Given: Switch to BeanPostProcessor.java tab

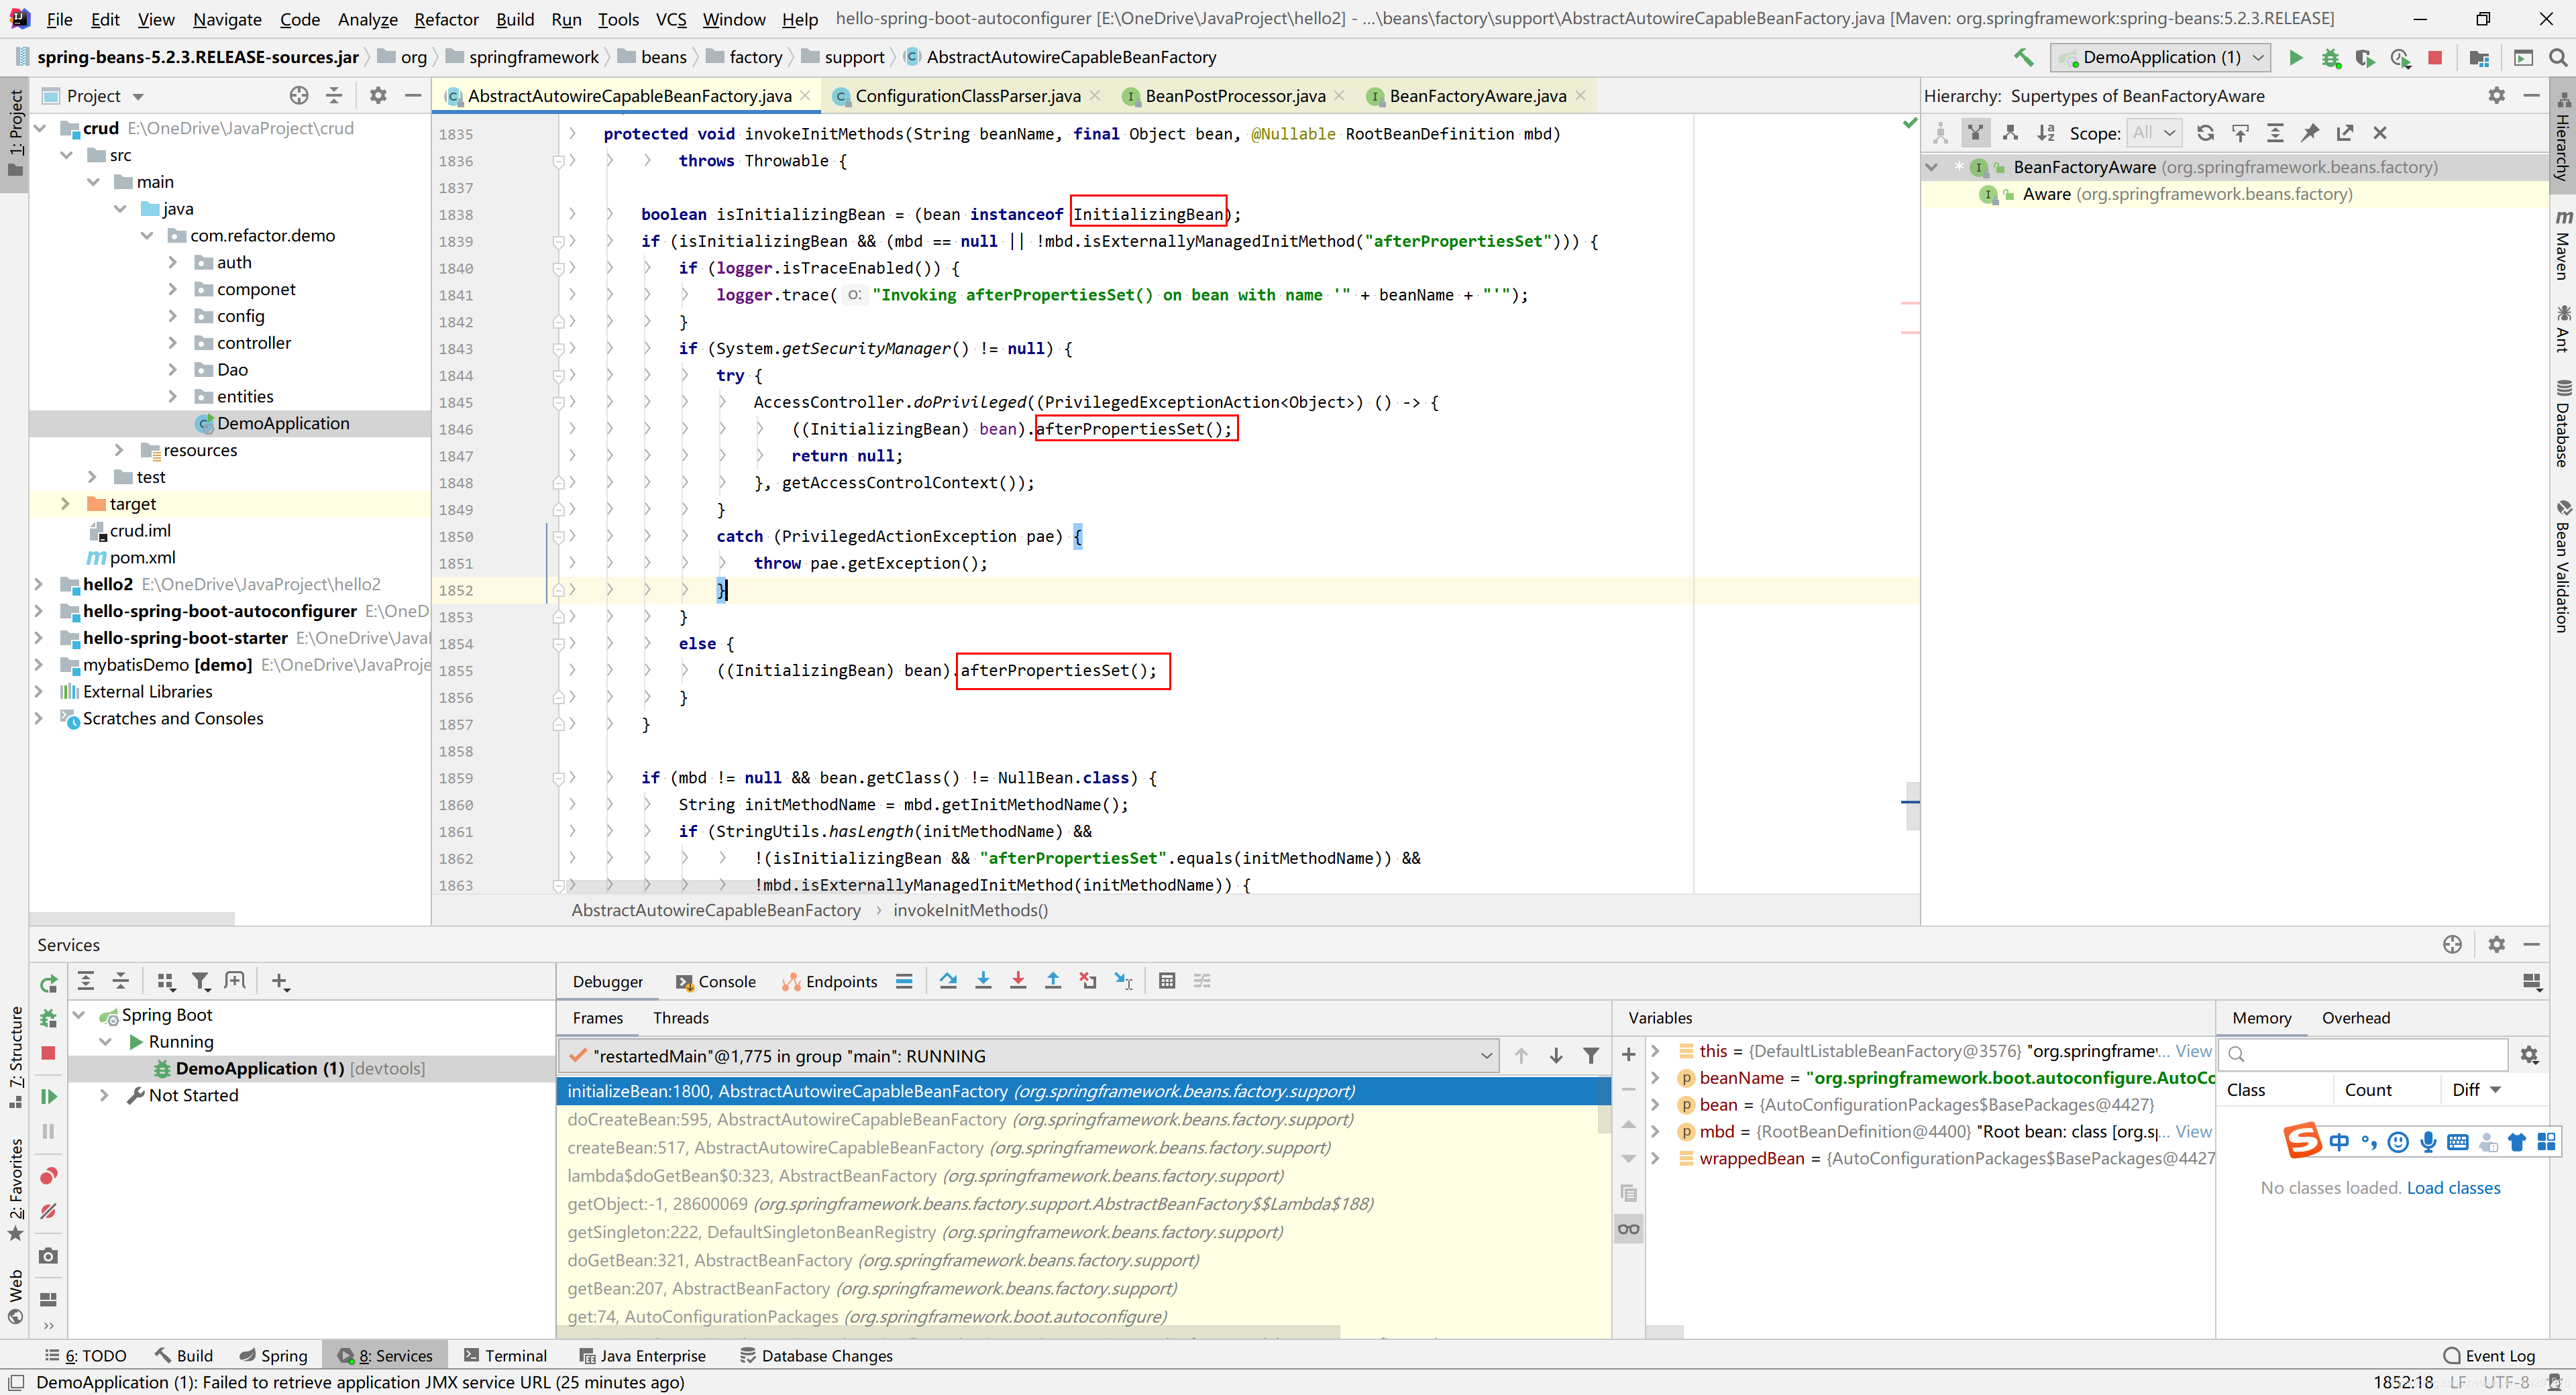Looking at the screenshot, I should tap(1234, 96).
